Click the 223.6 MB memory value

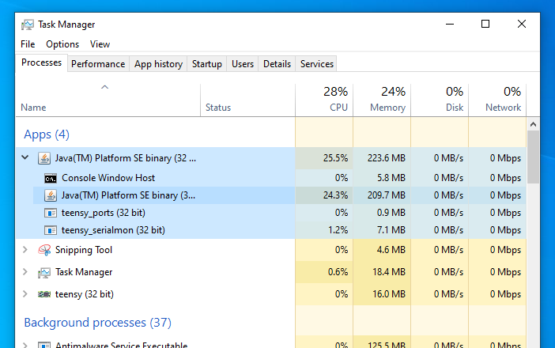coord(386,158)
